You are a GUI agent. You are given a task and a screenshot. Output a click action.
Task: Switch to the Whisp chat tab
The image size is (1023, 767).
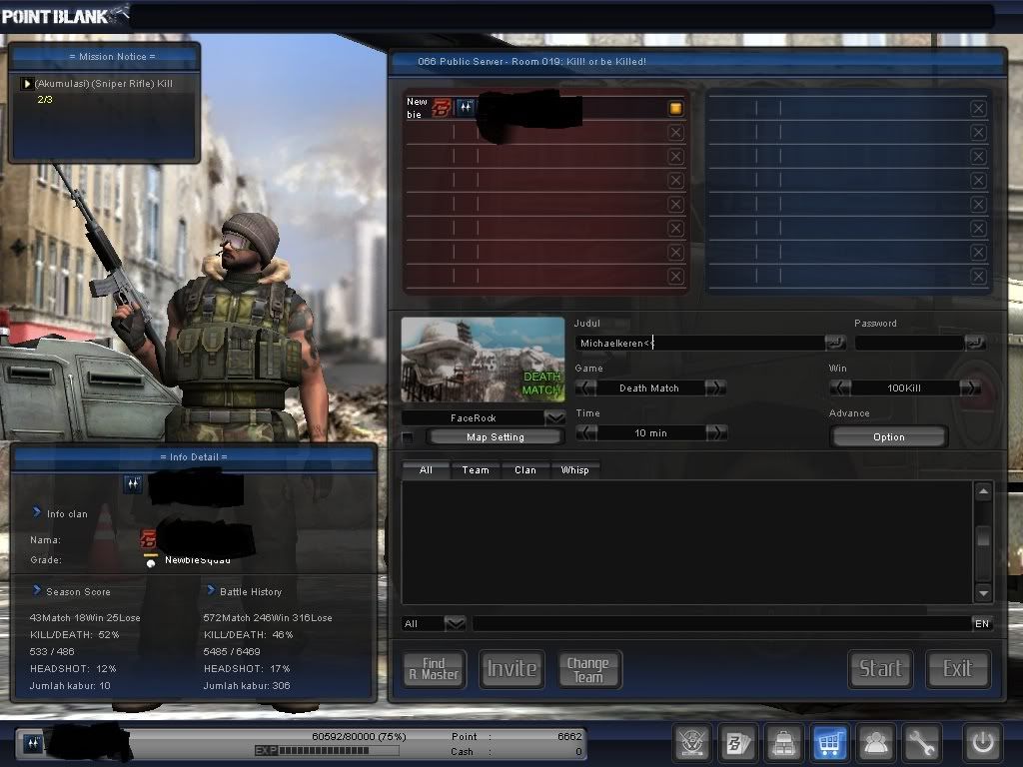[574, 469]
